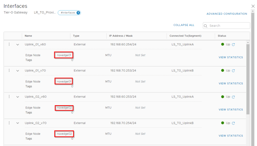Open actions menu for Uplink_01_v60
257x146 pixels.
[9, 44]
